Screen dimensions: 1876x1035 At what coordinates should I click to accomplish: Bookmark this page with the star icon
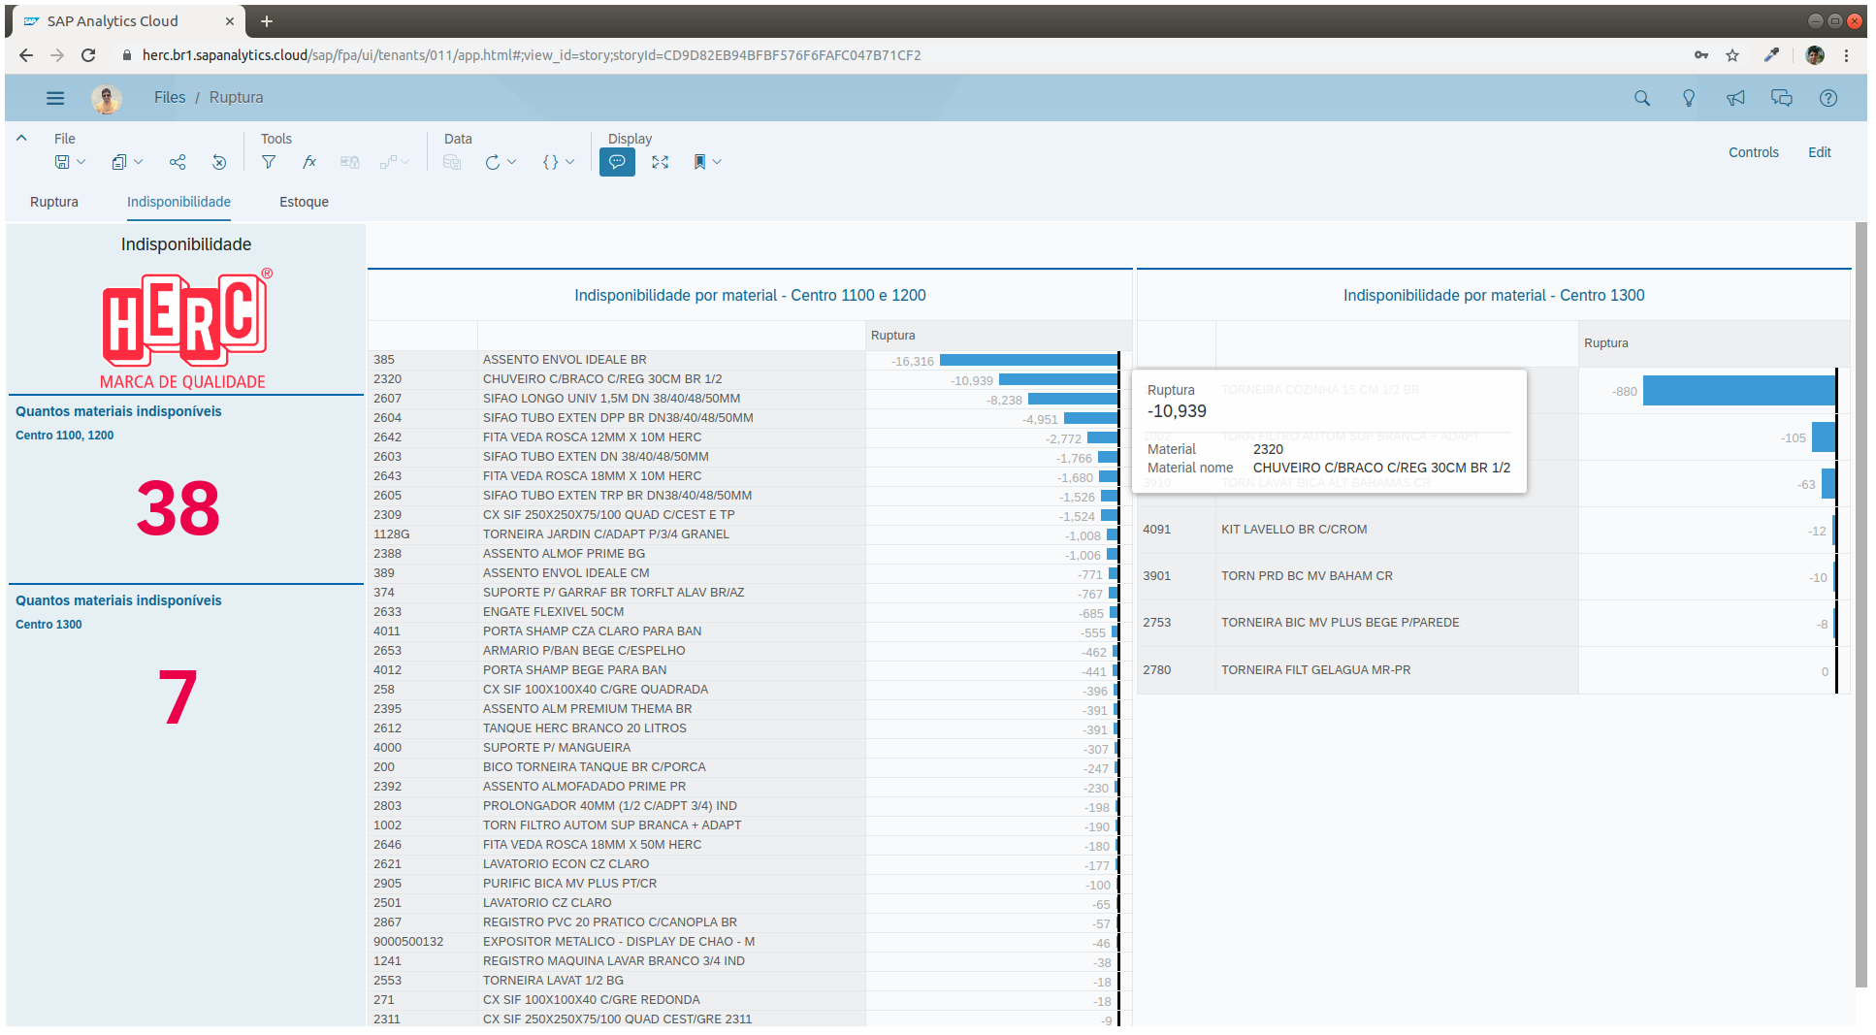[1732, 55]
